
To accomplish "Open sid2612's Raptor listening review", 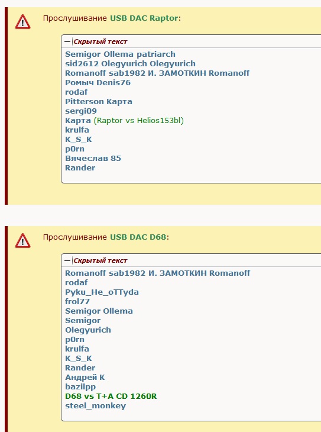I will (x=82, y=64).
